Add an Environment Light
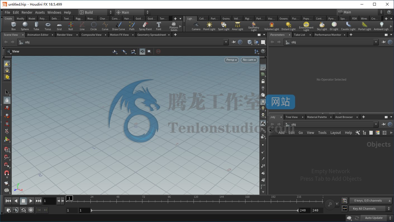The width and height of the screenshot is (394, 222). click(x=306, y=26)
